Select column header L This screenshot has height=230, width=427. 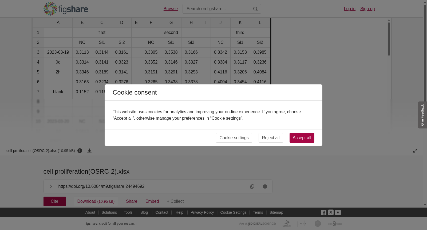tap(260, 23)
